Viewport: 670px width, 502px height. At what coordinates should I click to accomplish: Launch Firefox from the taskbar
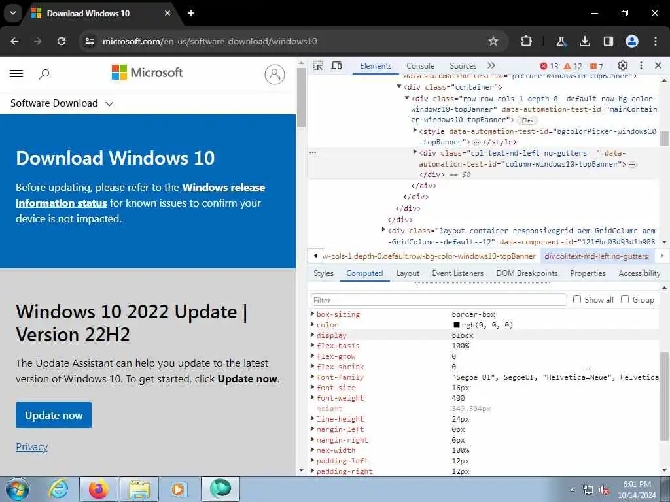pyautogui.click(x=99, y=489)
